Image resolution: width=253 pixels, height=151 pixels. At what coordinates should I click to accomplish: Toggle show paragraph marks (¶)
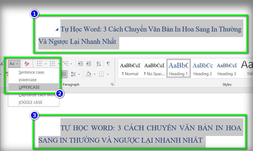coord(108,64)
